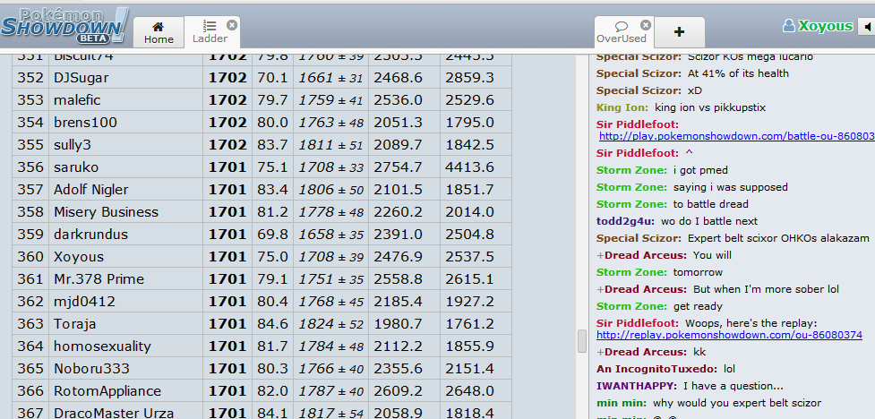875x419 pixels.
Task: Select the Xoyous row in ladder
Action: point(262,257)
